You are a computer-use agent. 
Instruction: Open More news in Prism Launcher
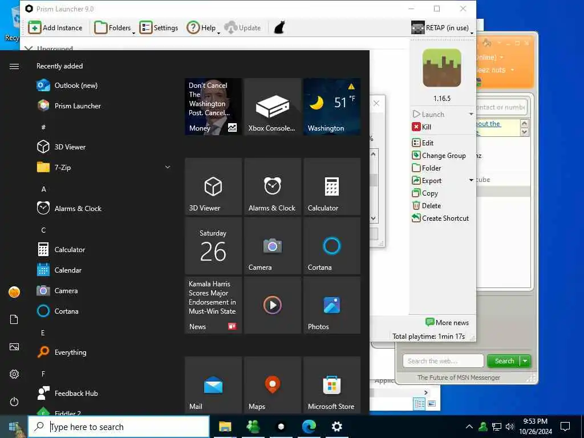point(447,323)
